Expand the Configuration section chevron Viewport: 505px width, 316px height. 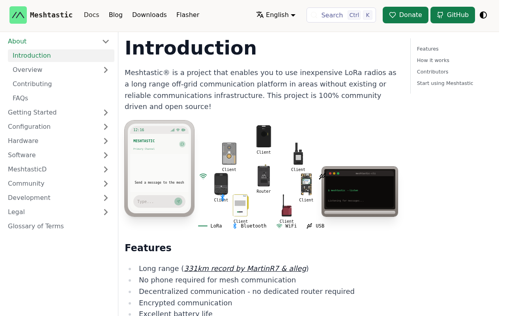106,127
